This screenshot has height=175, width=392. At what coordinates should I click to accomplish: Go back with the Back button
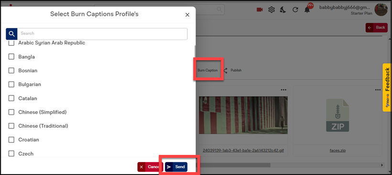(x=377, y=28)
